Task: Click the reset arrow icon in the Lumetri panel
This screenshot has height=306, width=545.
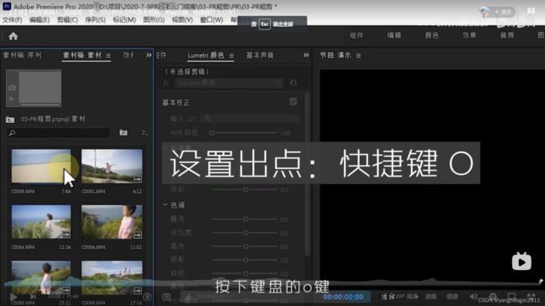Action: coord(293,83)
